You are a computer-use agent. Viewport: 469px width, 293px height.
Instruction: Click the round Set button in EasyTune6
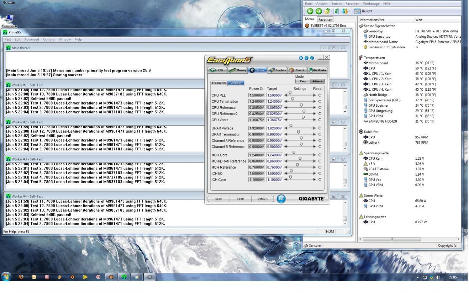(281, 199)
